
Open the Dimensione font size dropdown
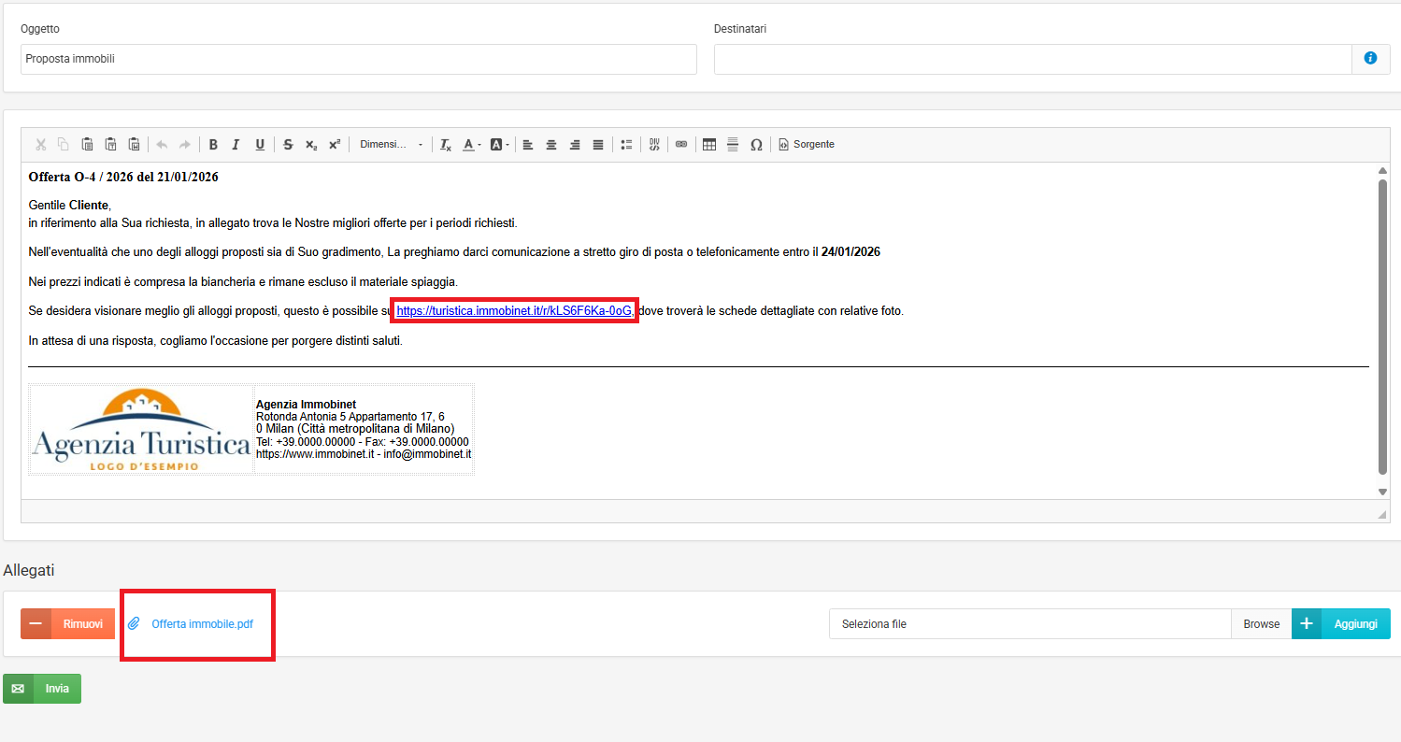391,145
